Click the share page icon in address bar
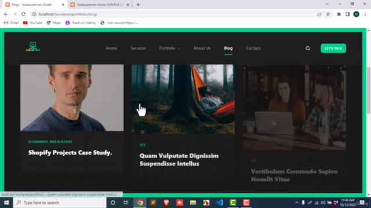371x208 pixels. click(319, 14)
